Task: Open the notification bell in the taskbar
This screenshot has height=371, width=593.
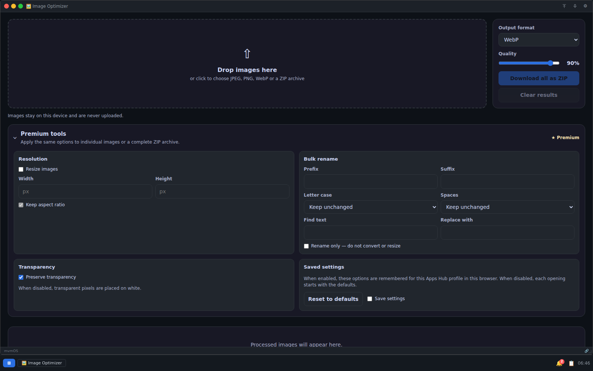Action: coord(559,363)
